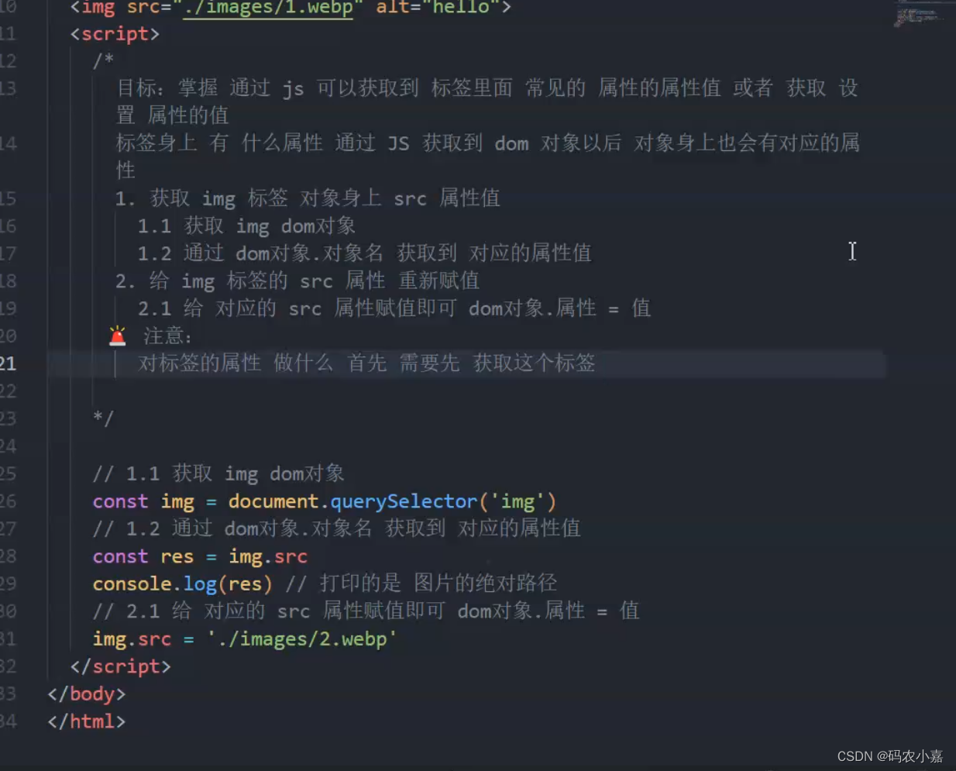Click the document object name on line 26

(273, 501)
